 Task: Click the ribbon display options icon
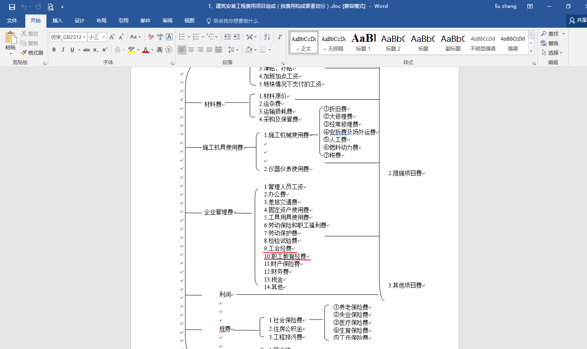(x=530, y=6)
